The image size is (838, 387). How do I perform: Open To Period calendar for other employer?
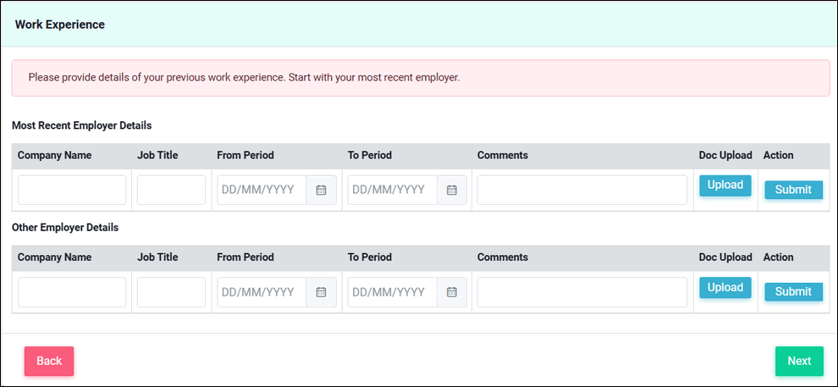click(x=452, y=292)
